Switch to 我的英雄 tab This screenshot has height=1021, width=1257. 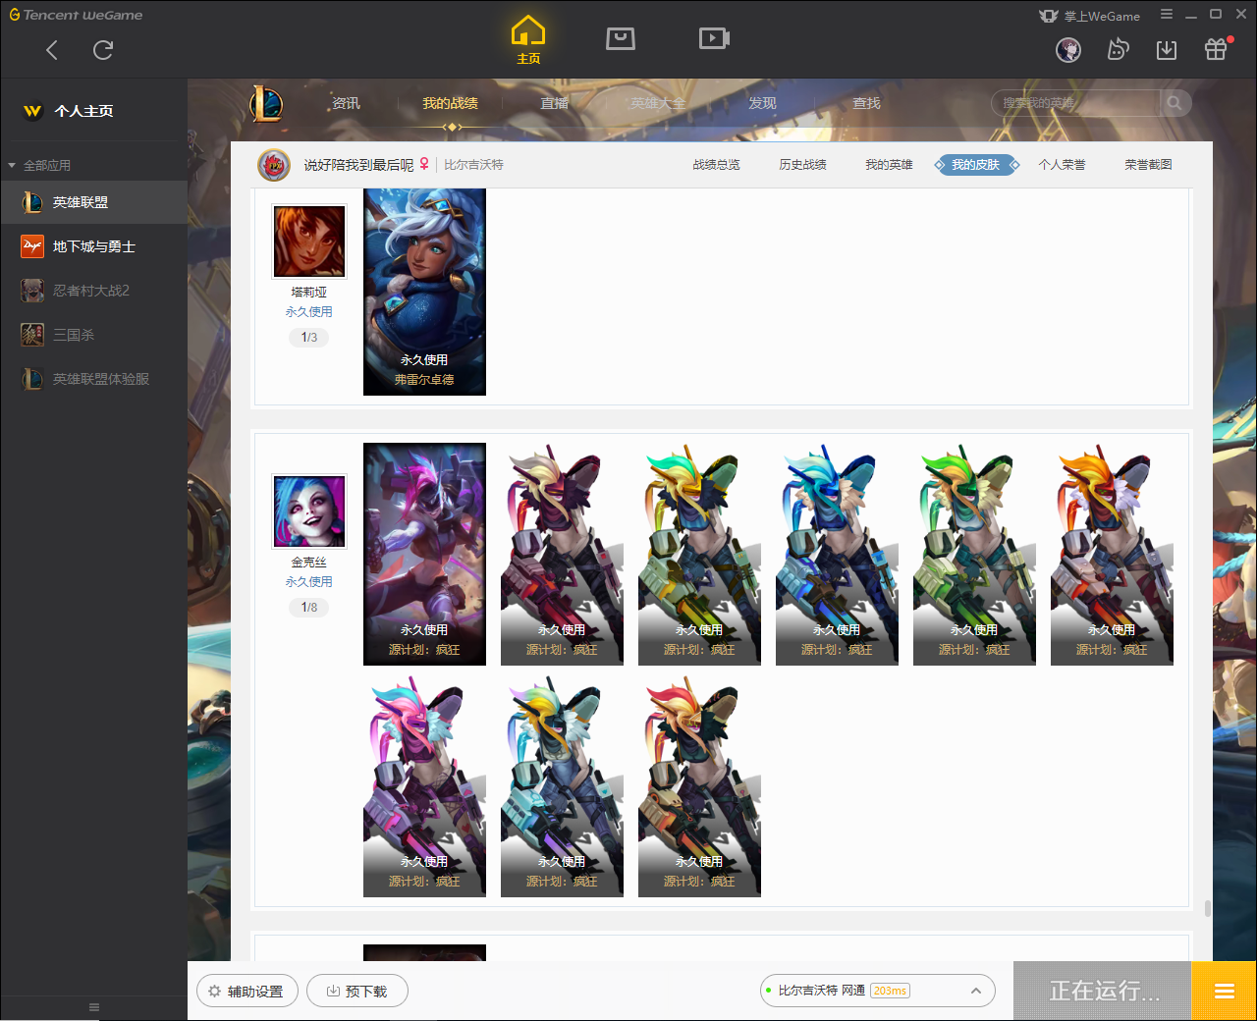[x=889, y=165]
